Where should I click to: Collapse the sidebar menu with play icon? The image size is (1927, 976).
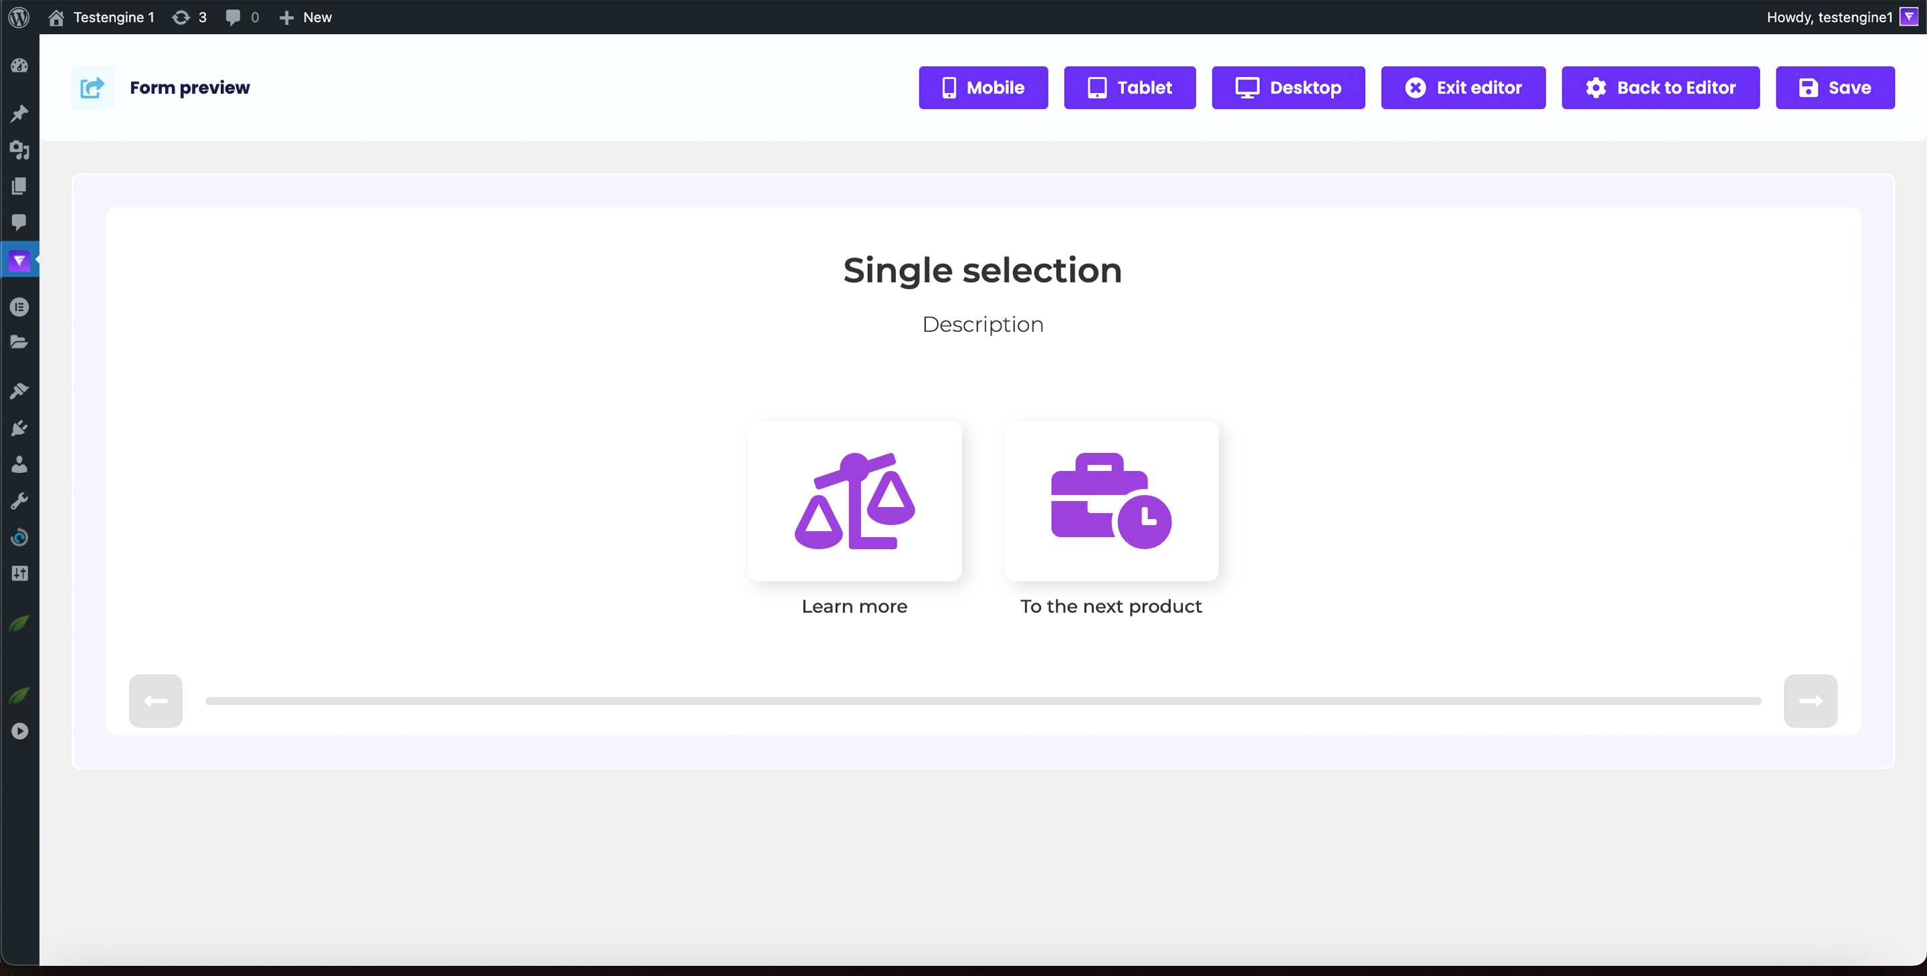pos(19,731)
